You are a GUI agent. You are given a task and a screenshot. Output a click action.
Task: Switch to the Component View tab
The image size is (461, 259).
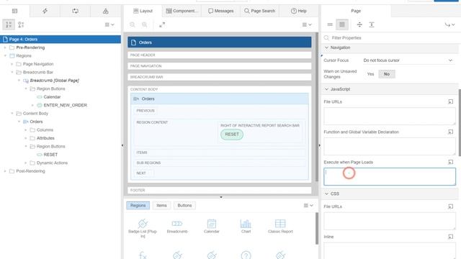point(182,11)
